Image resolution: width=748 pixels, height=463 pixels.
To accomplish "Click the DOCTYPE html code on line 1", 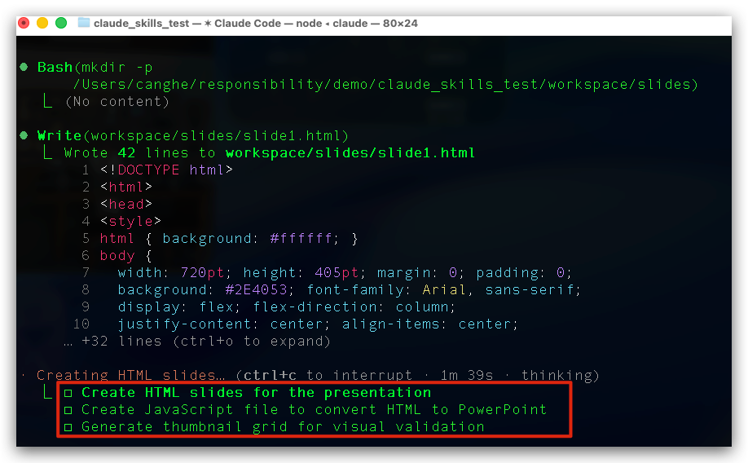I will (x=167, y=170).
